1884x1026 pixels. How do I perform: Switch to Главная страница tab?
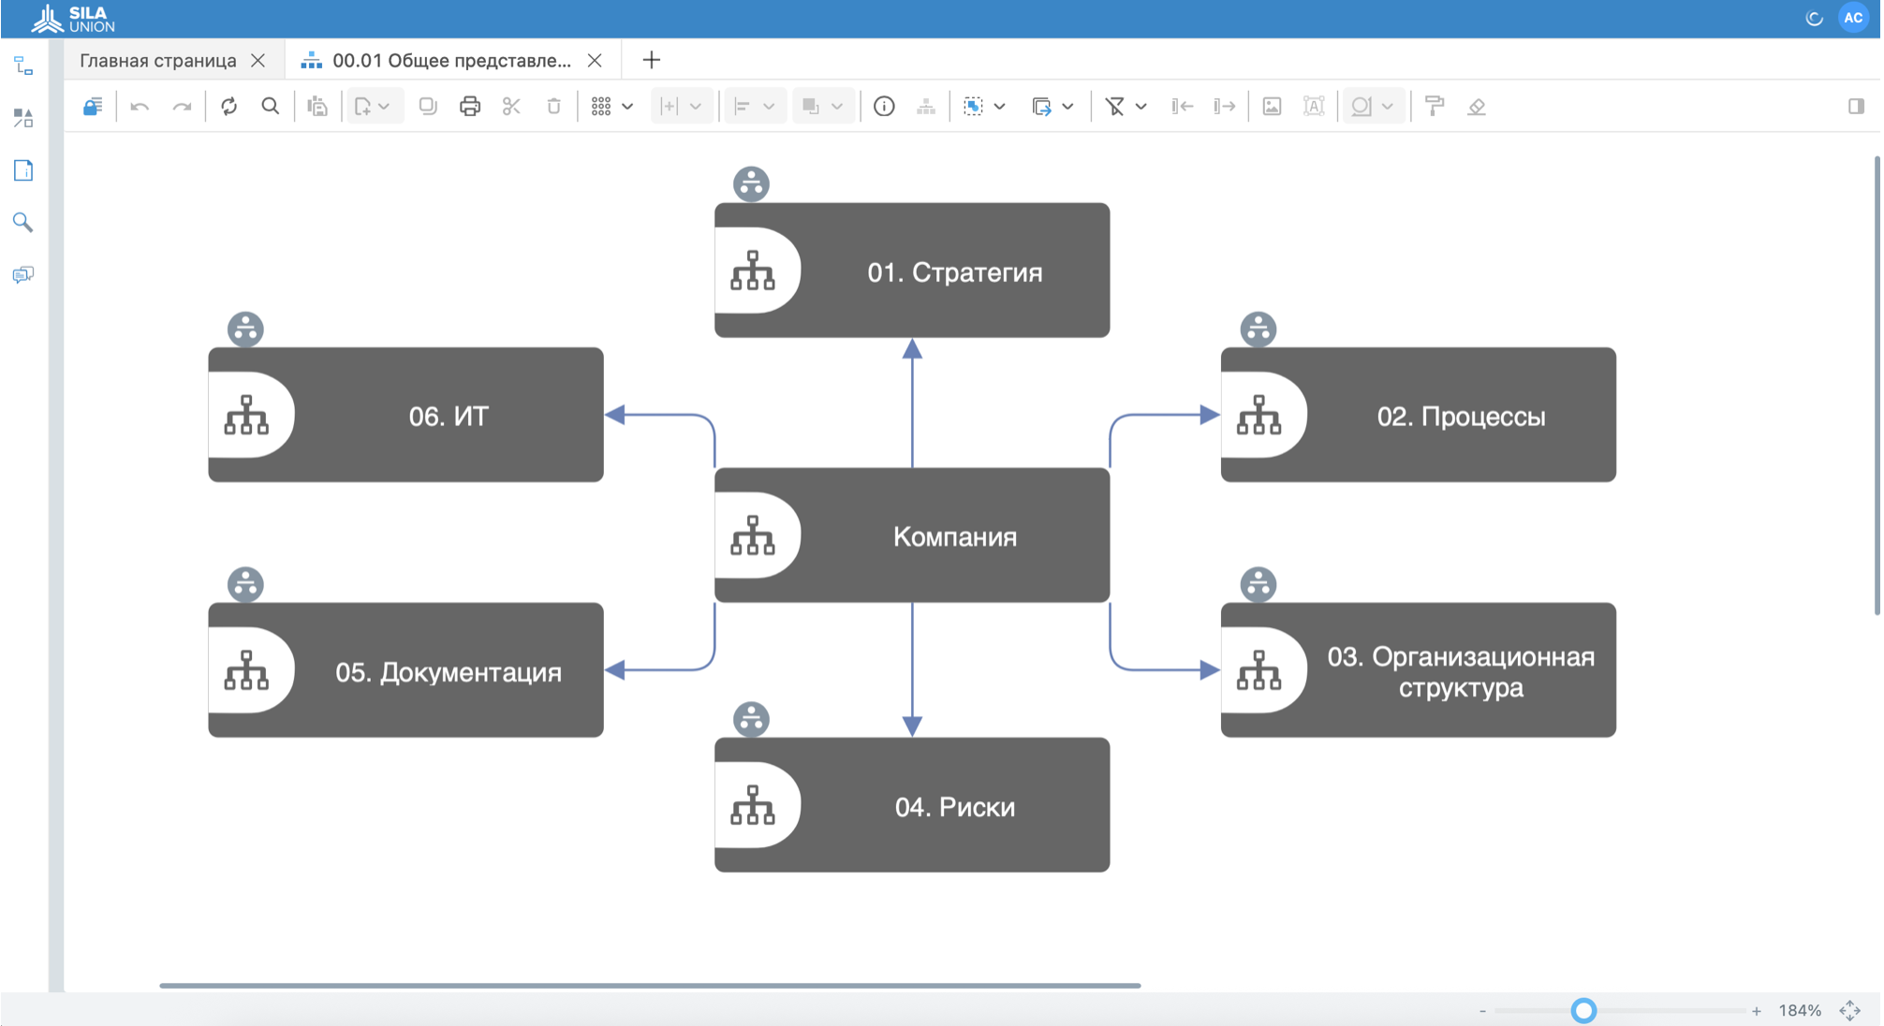[157, 61]
